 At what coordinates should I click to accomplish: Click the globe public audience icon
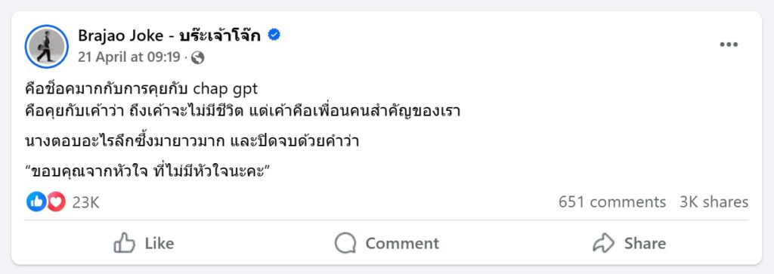(x=197, y=58)
